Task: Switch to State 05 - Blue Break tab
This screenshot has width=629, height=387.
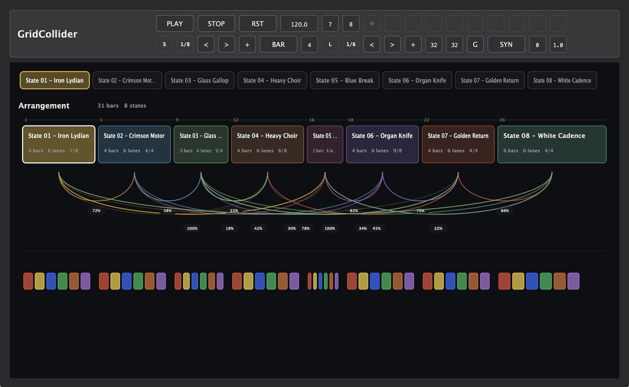Action: [345, 80]
